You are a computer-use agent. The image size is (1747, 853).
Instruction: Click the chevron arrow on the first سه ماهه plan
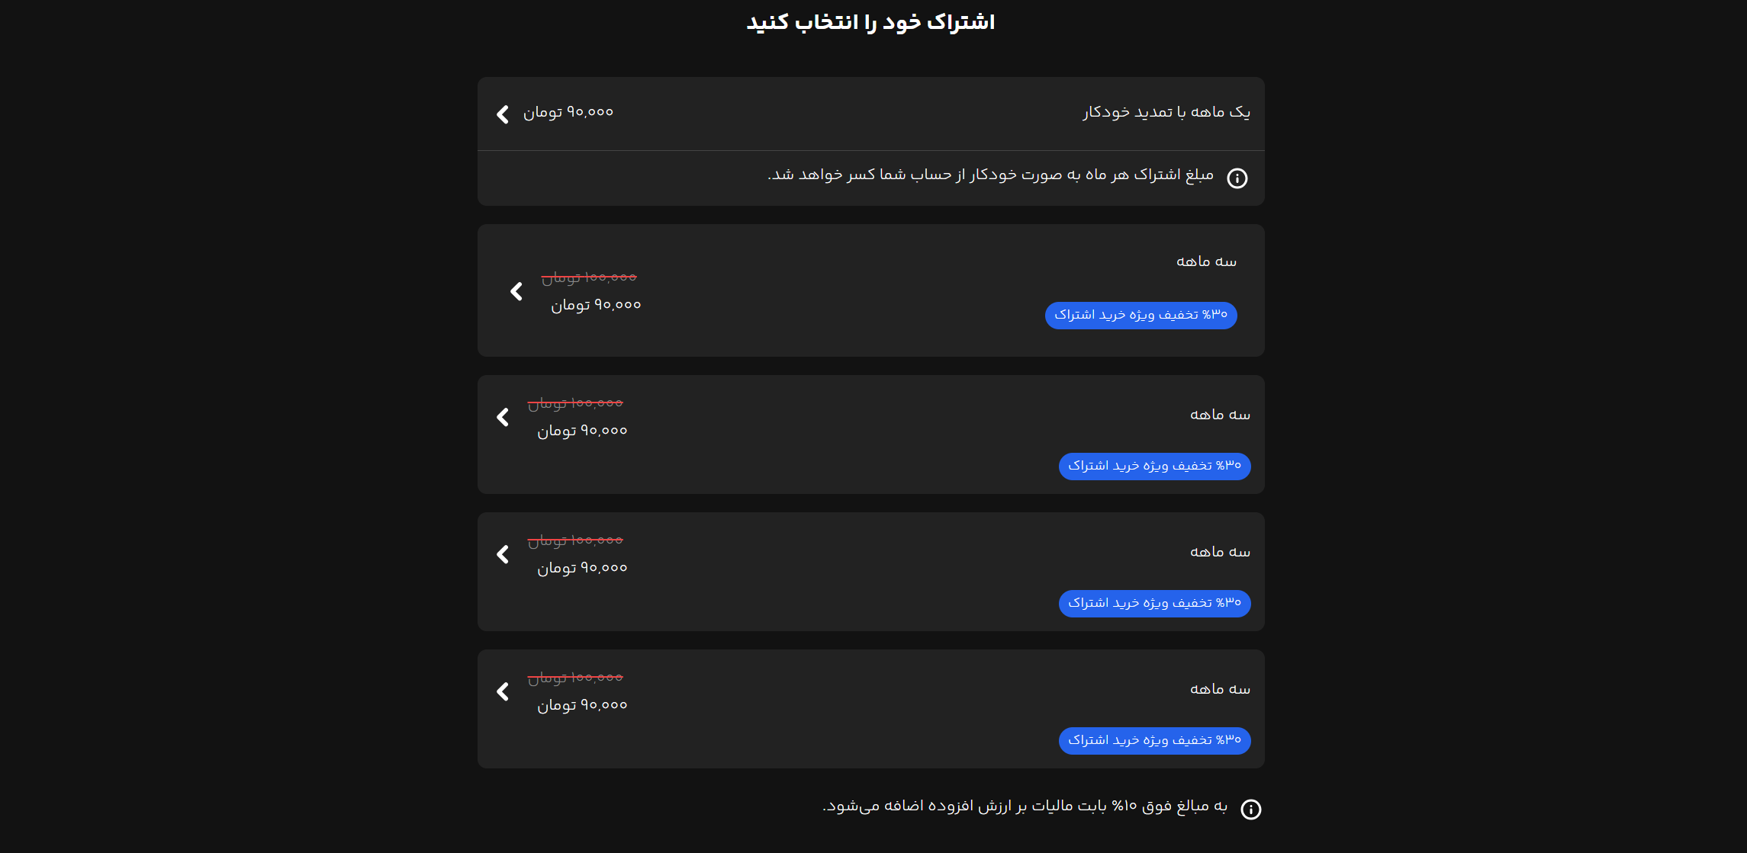click(516, 291)
